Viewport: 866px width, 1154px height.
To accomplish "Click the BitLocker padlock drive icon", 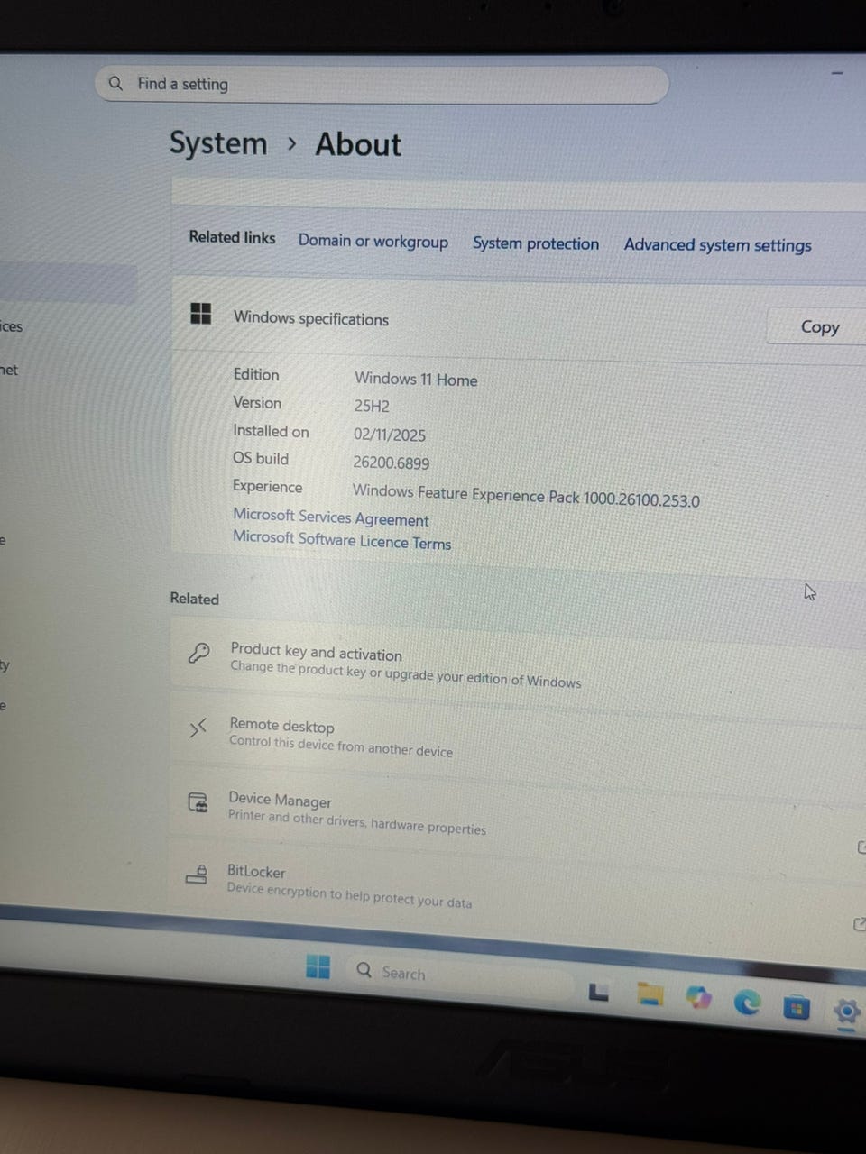I will tap(197, 873).
